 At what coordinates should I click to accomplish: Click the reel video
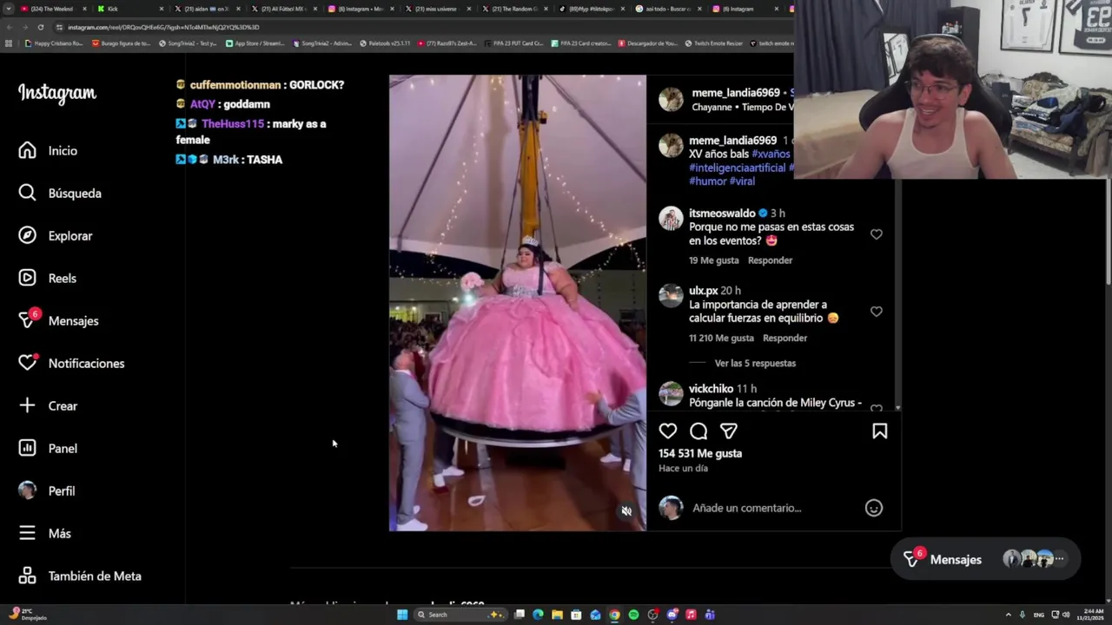(518, 302)
